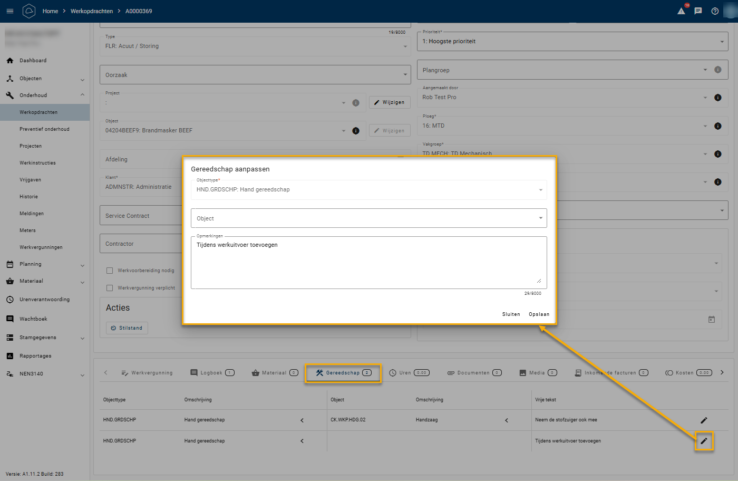
Task: Tick the Werkvergunning verplicht checkbox
Action: (110, 288)
